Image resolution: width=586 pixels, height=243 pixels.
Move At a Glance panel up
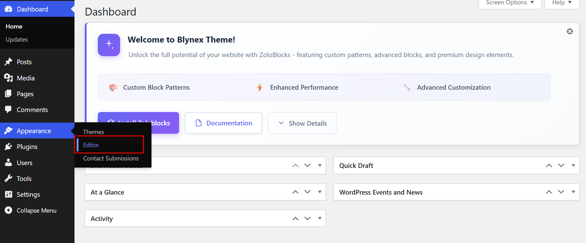click(295, 192)
